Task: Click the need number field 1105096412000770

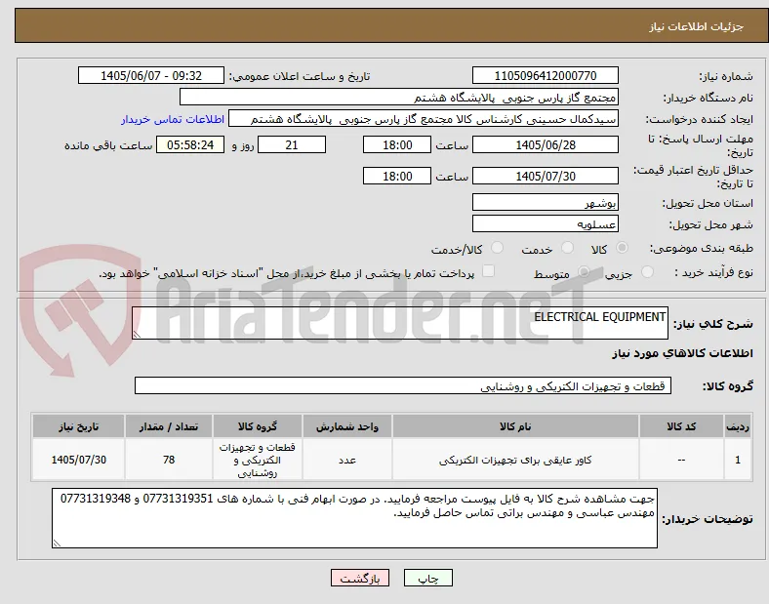Action: (545, 75)
